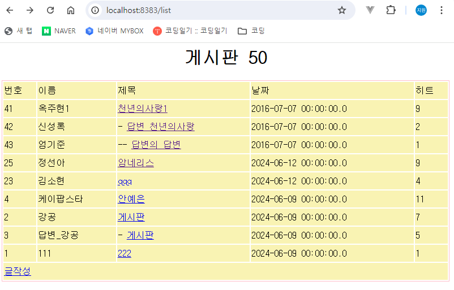454x290 pixels.
Task: Open the 답변 천년의사랑 reply post
Action: (161, 127)
